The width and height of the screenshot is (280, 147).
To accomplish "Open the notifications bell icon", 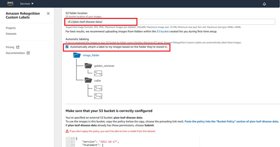I will pyautogui.click(x=264, y=4).
